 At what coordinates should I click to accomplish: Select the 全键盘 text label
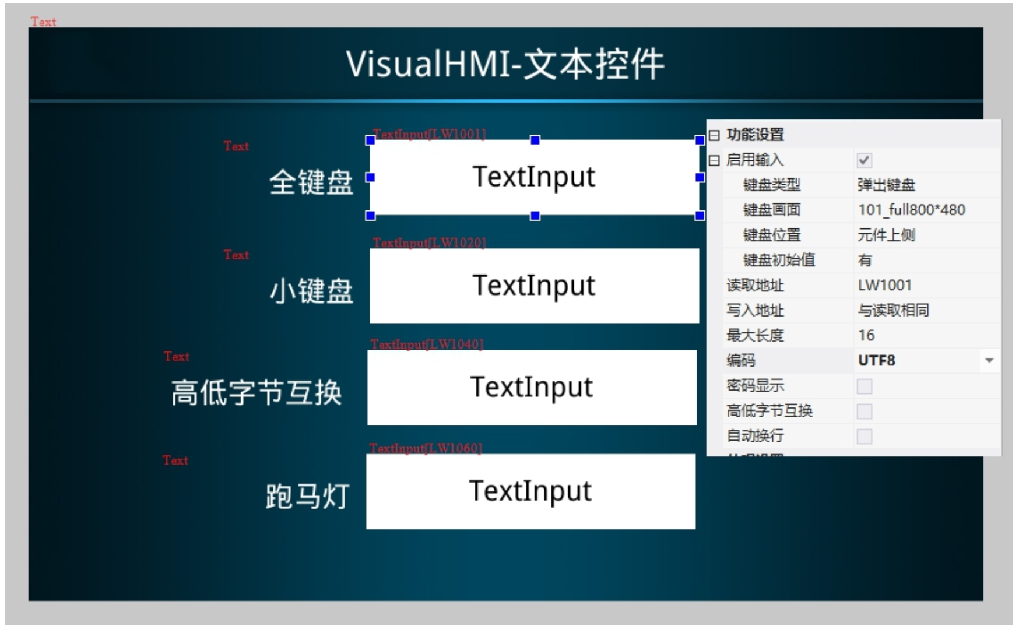[x=311, y=182]
